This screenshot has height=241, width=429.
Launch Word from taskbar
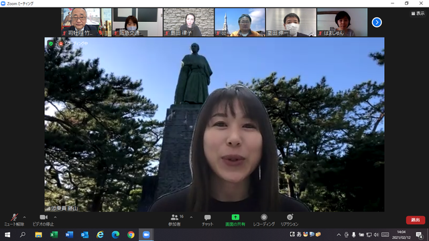pyautogui.click(x=69, y=235)
